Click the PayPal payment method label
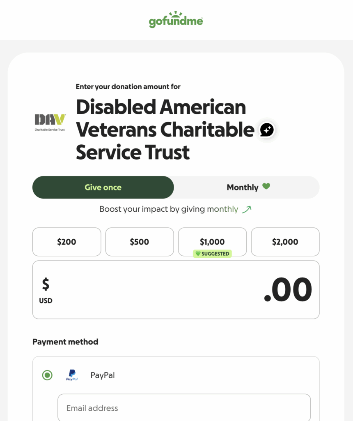 (103, 375)
